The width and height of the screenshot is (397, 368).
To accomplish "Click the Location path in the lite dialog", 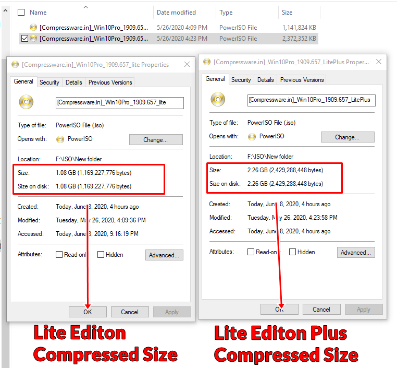I will click(x=79, y=159).
